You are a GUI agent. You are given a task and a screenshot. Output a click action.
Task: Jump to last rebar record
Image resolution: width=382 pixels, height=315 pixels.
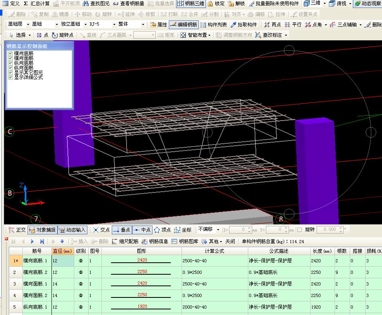point(42,242)
